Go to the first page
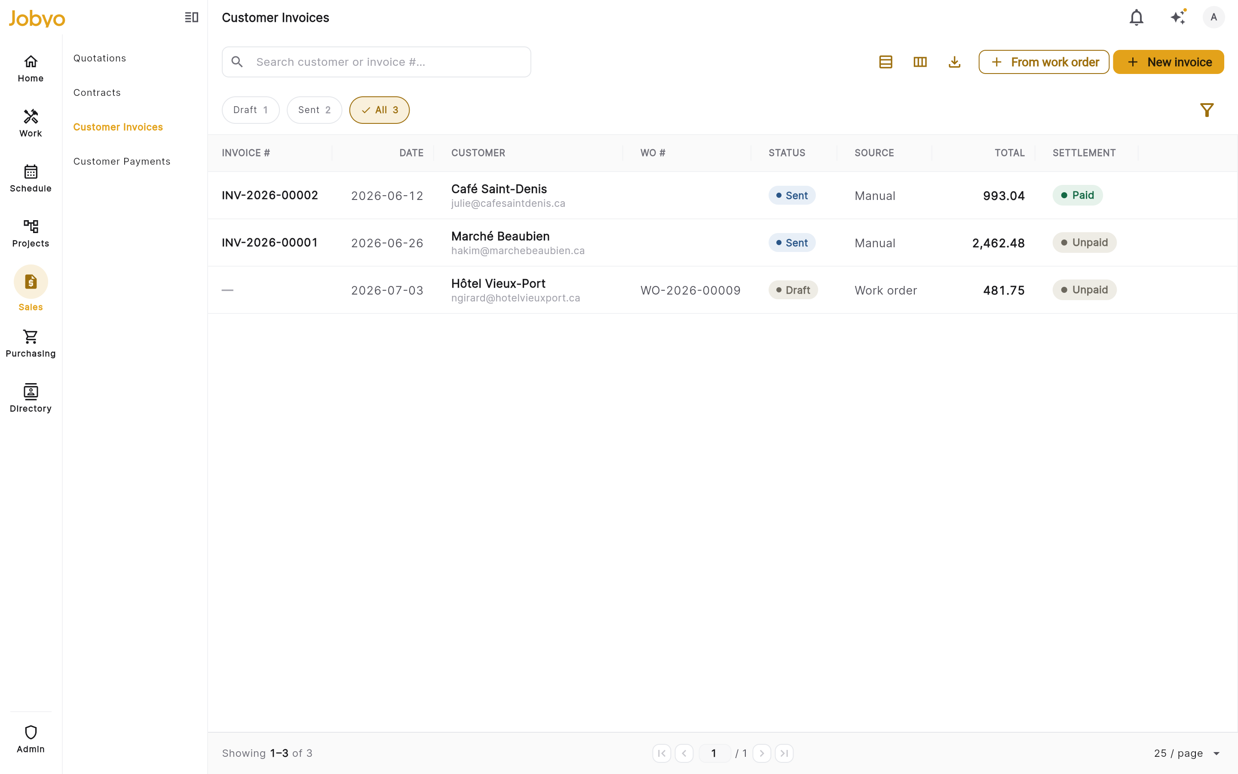Screen dimensions: 1238x774 click(x=662, y=753)
